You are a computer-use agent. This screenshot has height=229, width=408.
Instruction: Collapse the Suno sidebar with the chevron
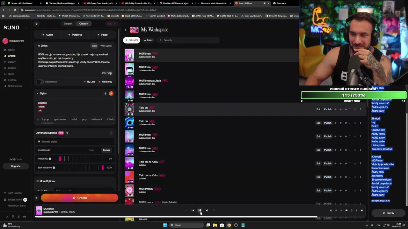(26, 28)
